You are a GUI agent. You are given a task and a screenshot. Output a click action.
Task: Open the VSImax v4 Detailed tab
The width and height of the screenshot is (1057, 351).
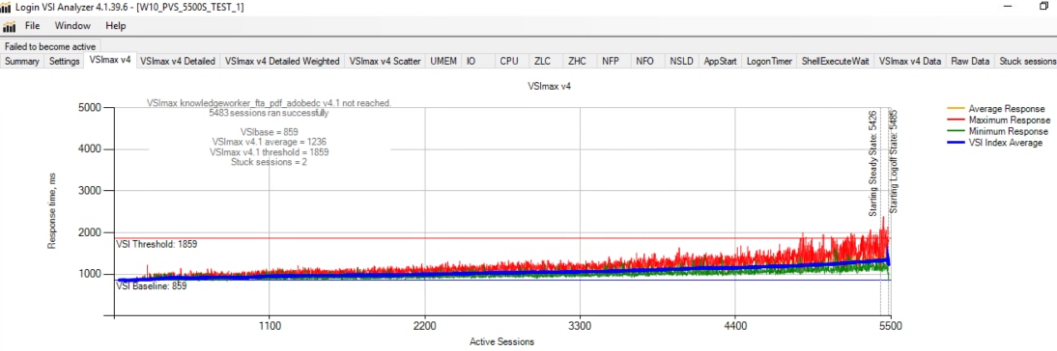[x=177, y=61]
